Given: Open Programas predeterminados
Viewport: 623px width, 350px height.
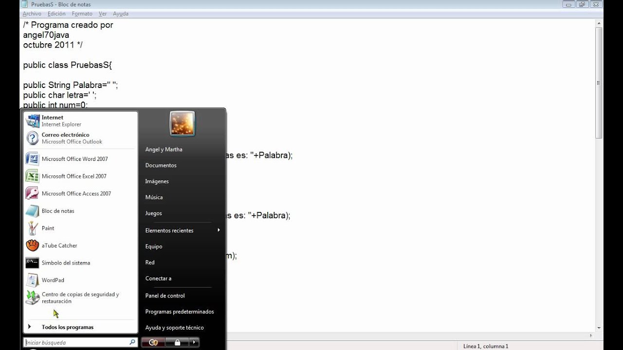Looking at the screenshot, I should 180,312.
